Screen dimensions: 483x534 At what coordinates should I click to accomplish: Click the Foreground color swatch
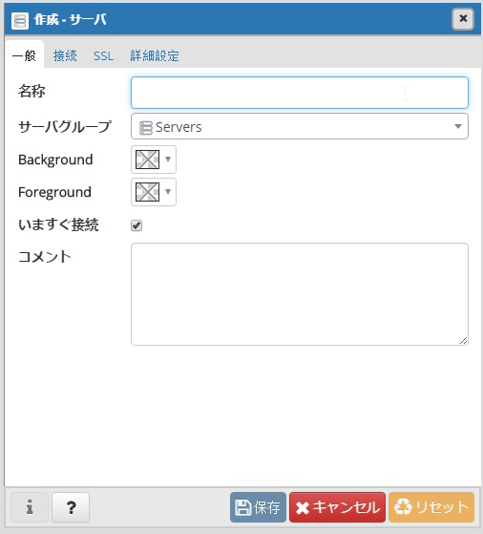[x=147, y=192]
